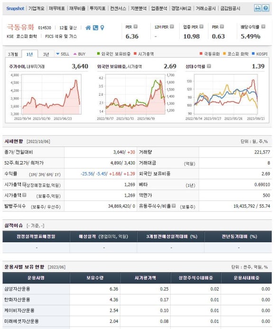Switch chart period to 3개월
Screen dimensions: 275x329
coord(13,54)
